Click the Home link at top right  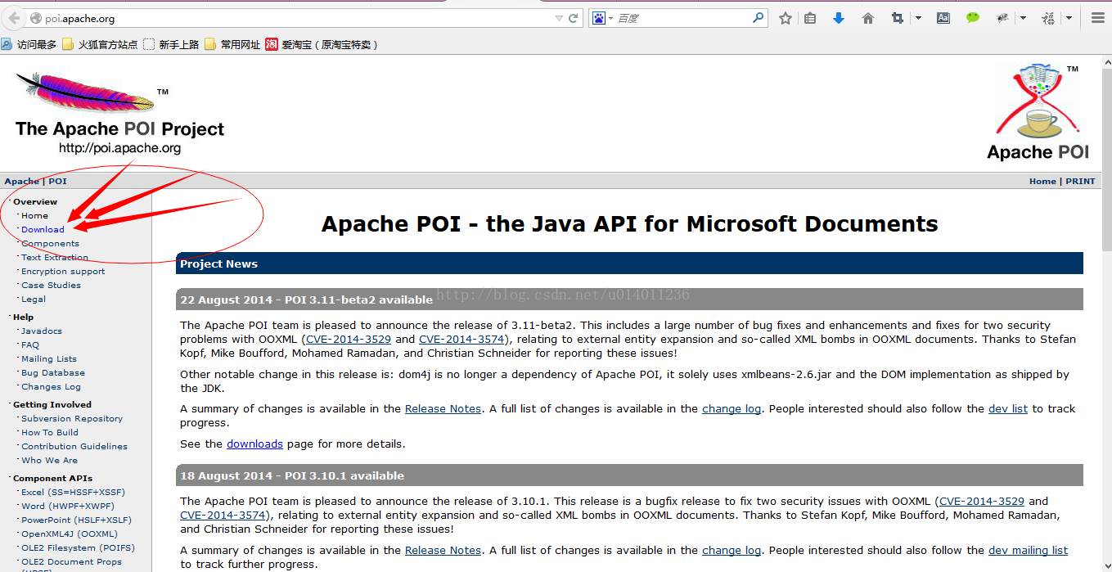point(1042,182)
